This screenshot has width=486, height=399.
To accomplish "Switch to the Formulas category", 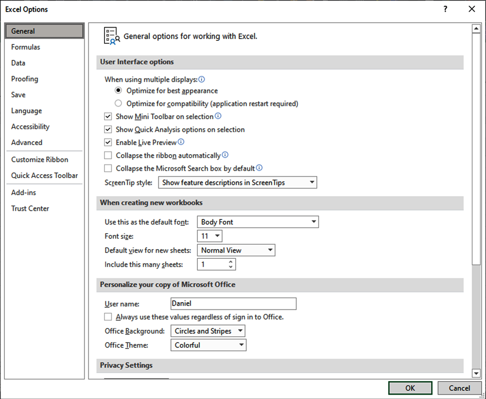I will pos(26,47).
